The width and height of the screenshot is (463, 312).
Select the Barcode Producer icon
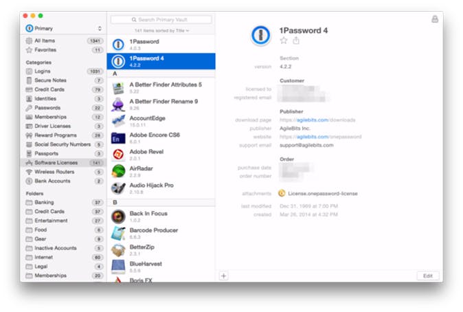coord(118,233)
